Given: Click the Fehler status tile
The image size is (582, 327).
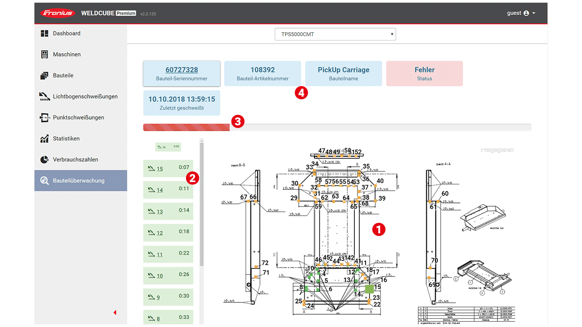Looking at the screenshot, I should point(424,74).
